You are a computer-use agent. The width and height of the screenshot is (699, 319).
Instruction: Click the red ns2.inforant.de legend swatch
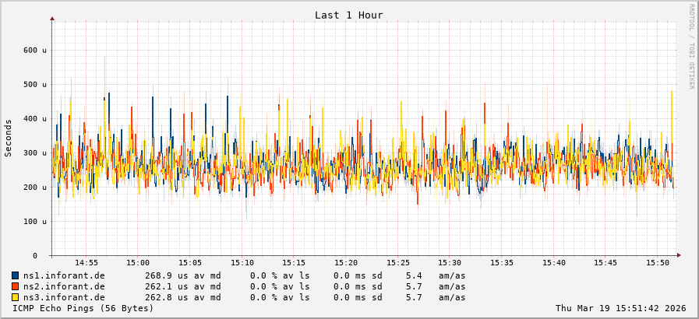[x=16, y=286]
